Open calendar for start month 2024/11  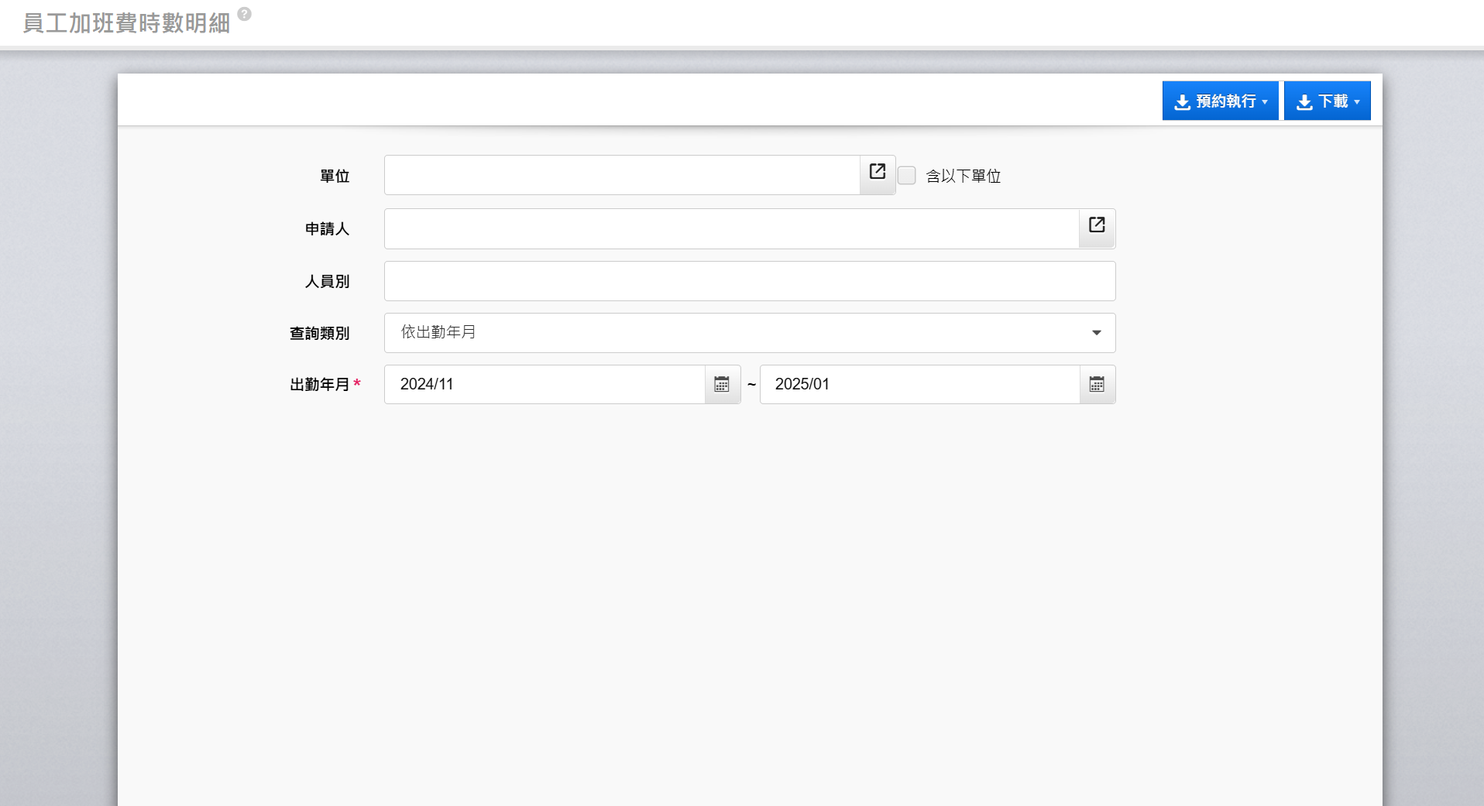722,384
